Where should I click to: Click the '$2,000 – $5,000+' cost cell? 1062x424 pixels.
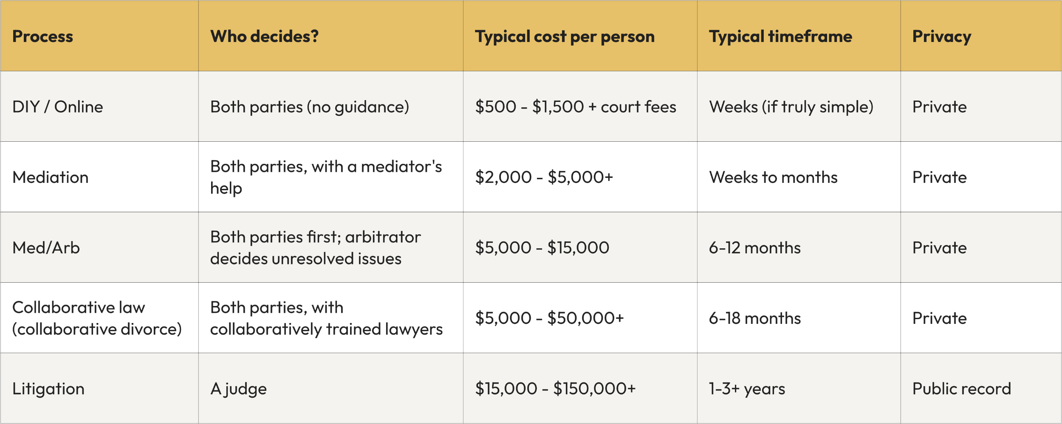tap(544, 177)
